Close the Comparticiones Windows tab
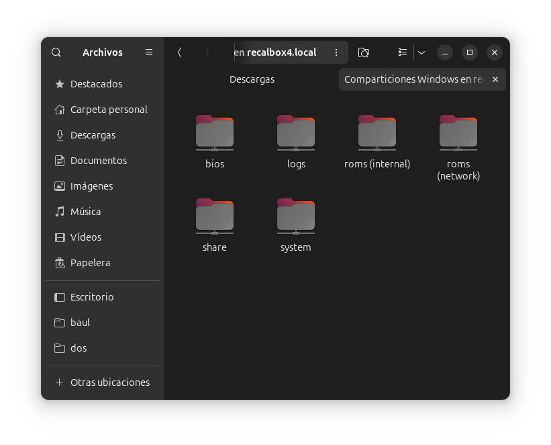Viewport: 551px width, 445px height. click(495, 79)
